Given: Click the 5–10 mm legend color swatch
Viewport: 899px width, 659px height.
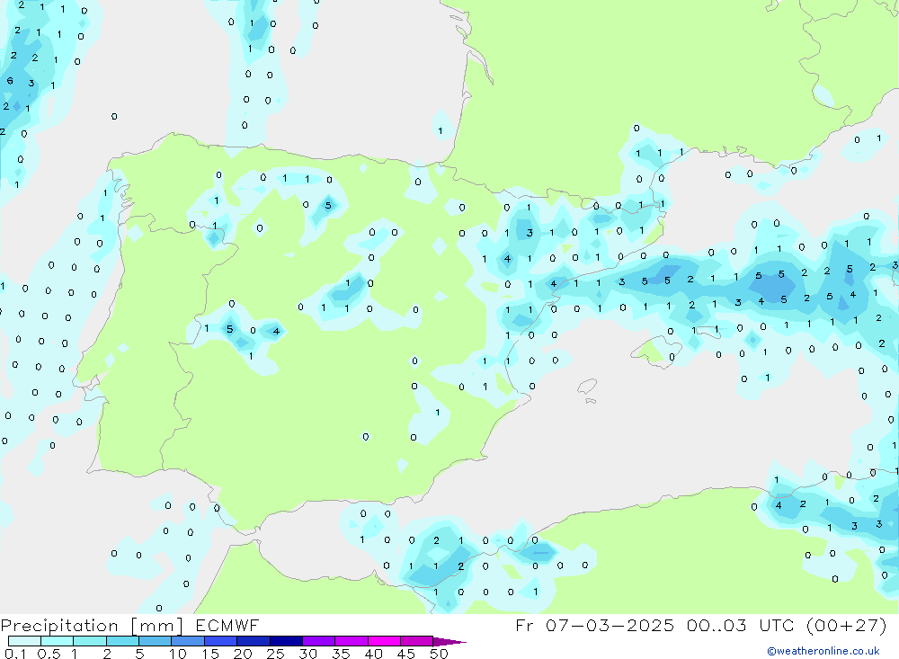Looking at the screenshot, I should [x=156, y=641].
